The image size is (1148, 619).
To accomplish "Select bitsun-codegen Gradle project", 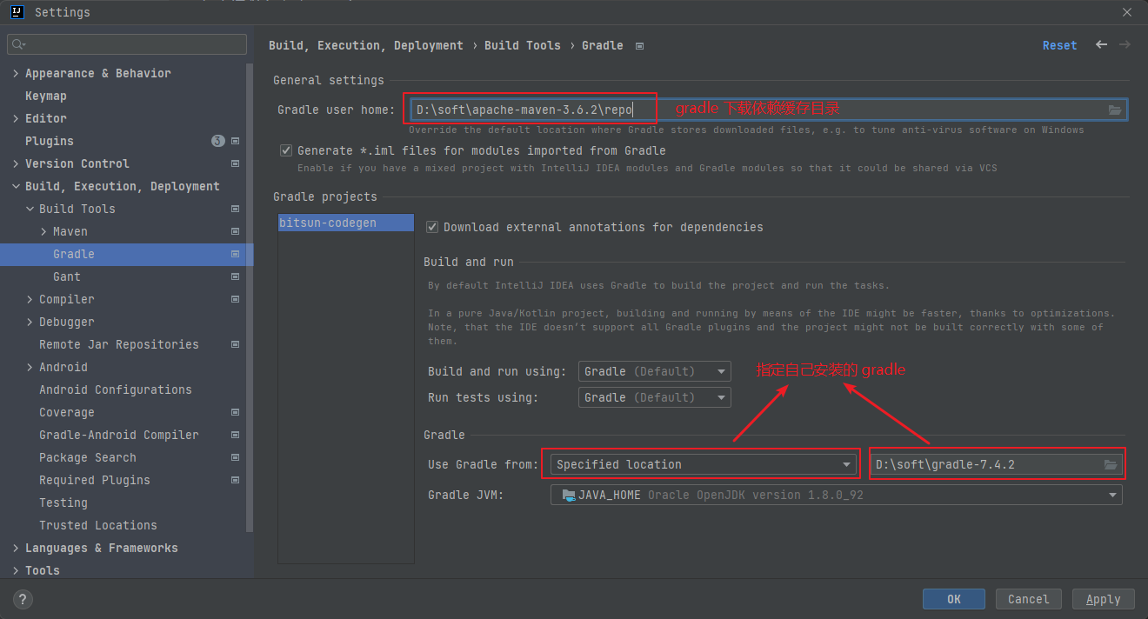I will pos(345,223).
